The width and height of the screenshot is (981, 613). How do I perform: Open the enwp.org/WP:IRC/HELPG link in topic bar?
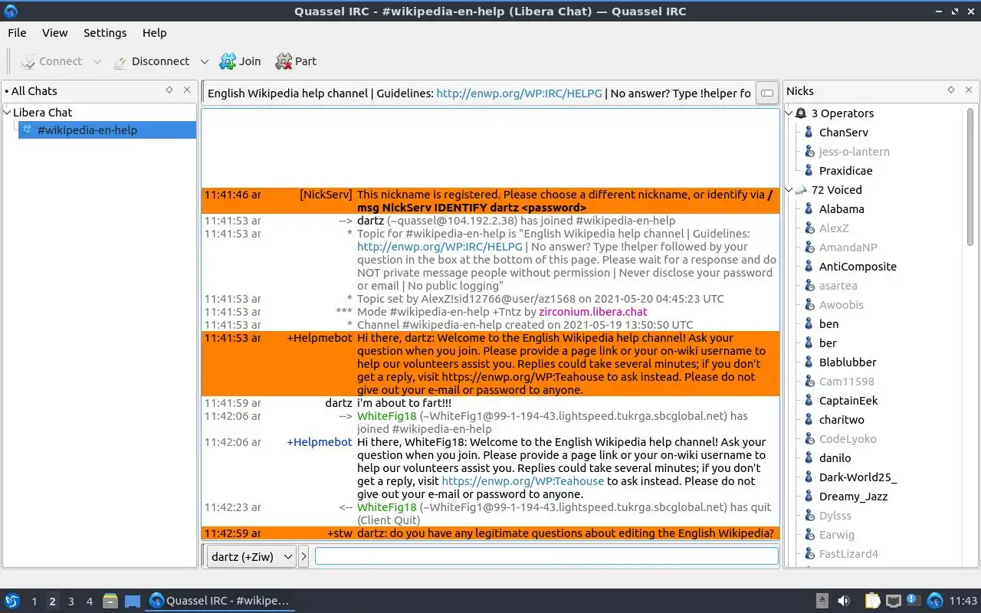pos(519,93)
